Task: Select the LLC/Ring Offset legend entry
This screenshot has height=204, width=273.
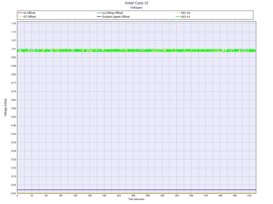Action: [x=110, y=13]
